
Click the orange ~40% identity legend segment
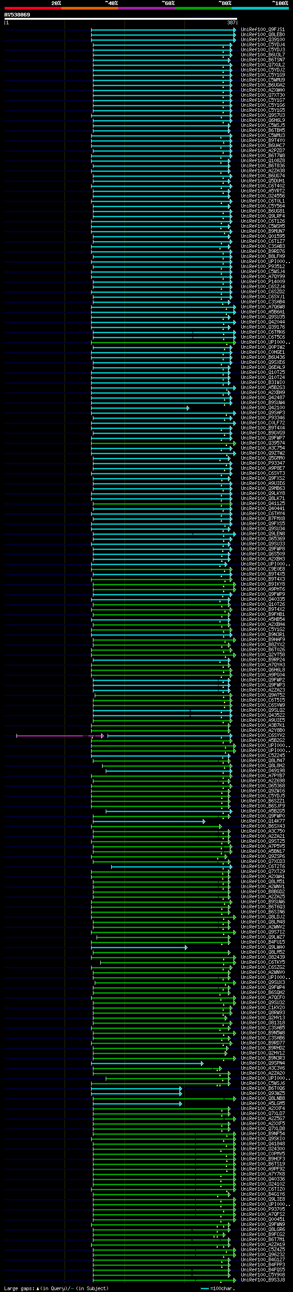(x=90, y=8)
